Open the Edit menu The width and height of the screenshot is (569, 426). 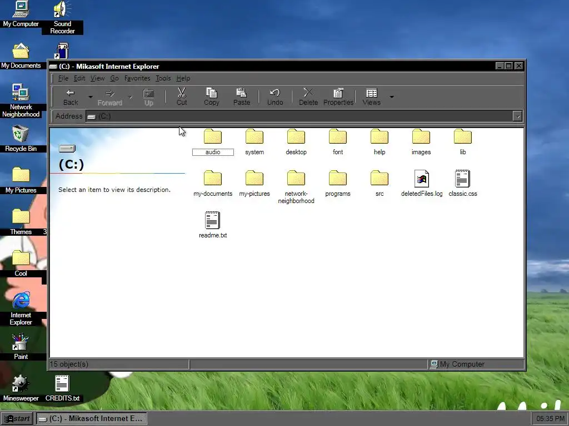tap(79, 78)
